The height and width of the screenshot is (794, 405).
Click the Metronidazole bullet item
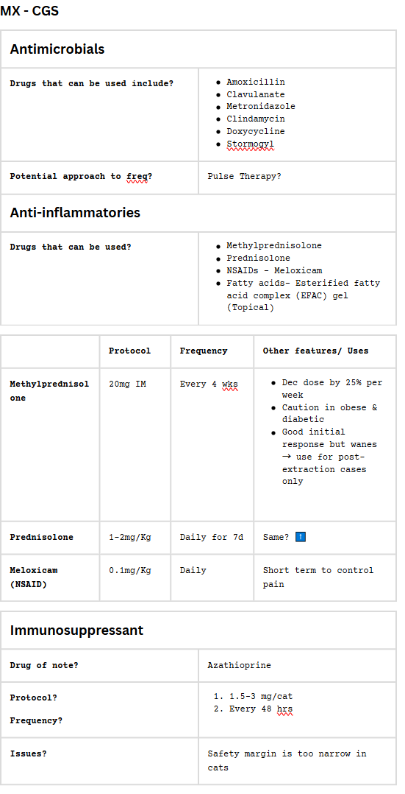pyautogui.click(x=261, y=106)
